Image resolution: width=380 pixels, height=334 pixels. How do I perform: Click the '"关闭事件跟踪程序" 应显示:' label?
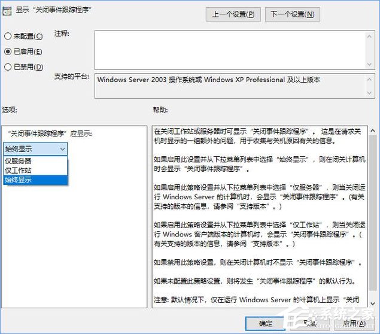(x=50, y=133)
